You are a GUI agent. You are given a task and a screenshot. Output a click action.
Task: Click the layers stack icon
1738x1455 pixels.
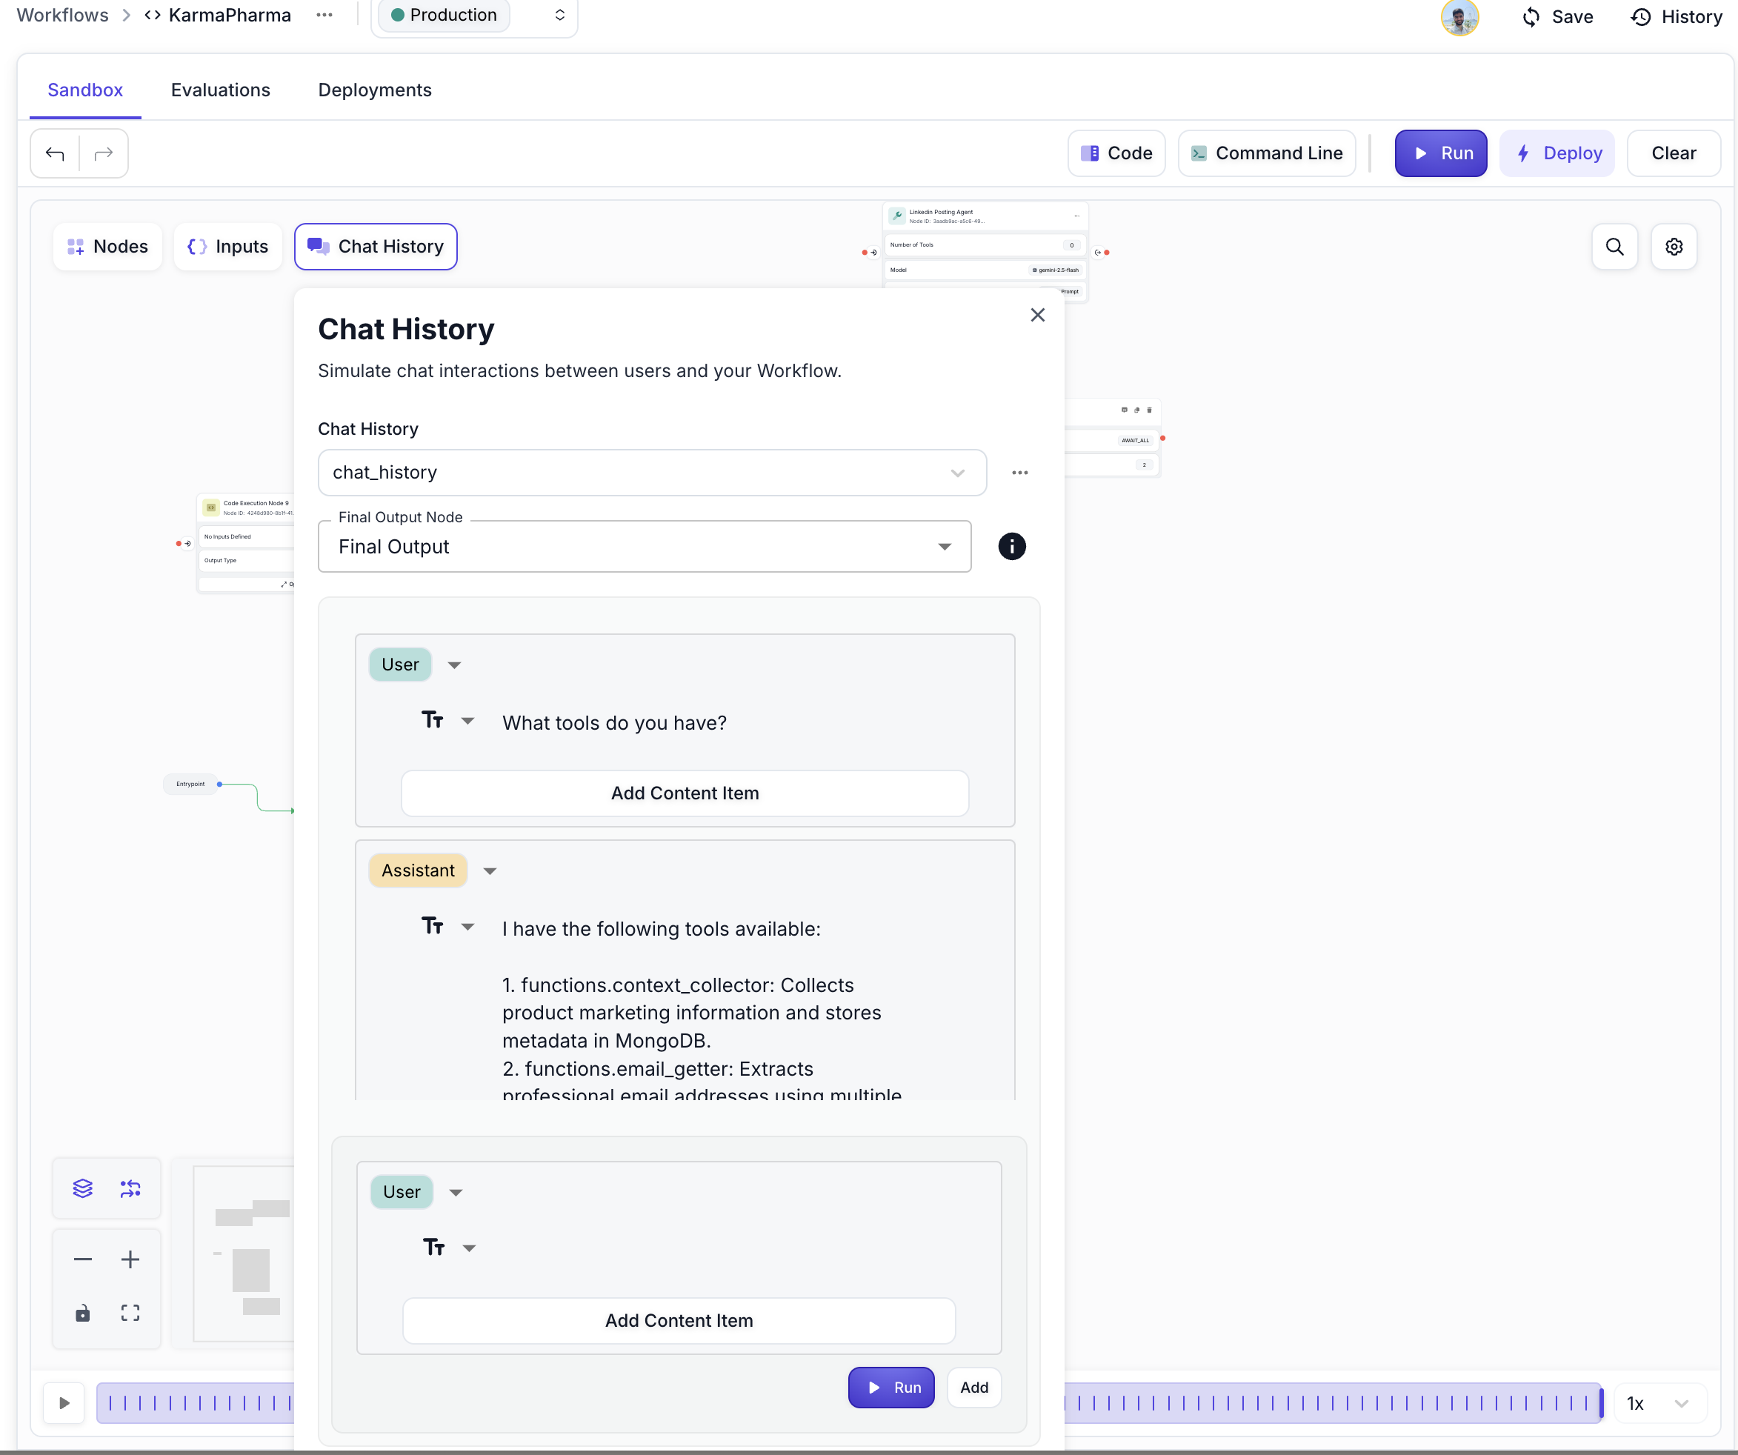click(83, 1188)
